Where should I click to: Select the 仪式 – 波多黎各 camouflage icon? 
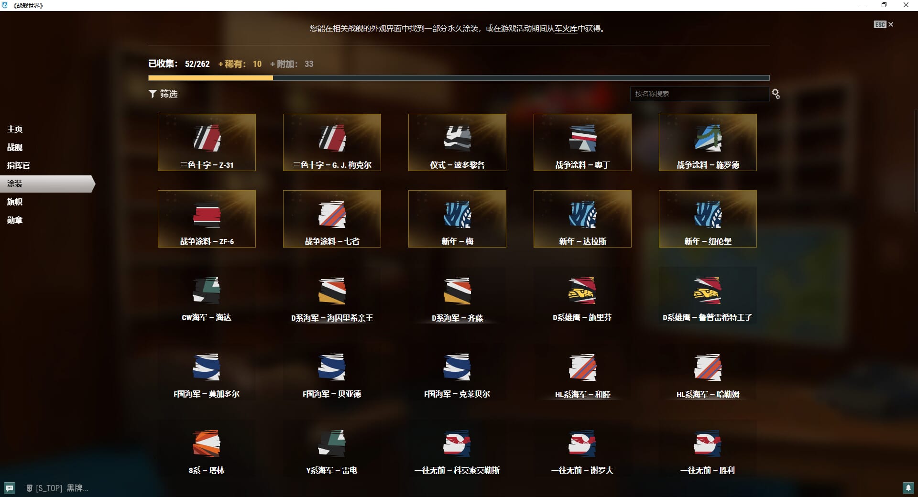click(x=457, y=139)
